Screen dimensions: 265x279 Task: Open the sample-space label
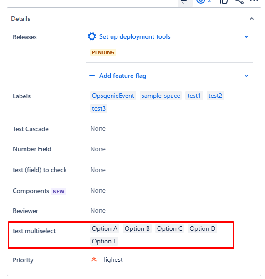click(161, 96)
